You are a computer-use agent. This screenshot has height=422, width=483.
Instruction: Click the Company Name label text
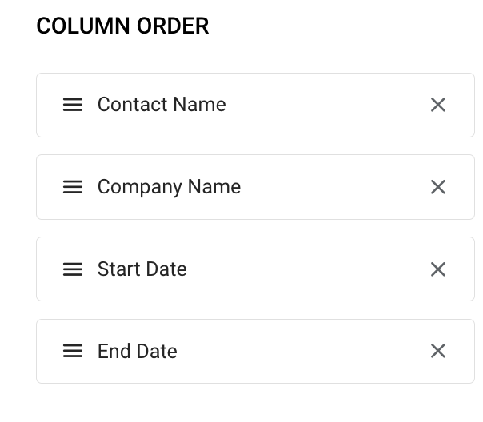[x=169, y=187]
